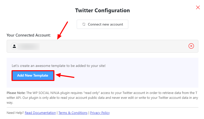Open the Privacy Policy link
Screen dimensions: 204x119
click(x=100, y=113)
